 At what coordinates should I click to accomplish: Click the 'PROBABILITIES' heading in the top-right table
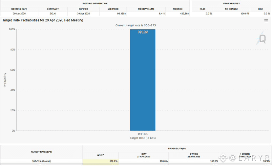coord(231,4)
